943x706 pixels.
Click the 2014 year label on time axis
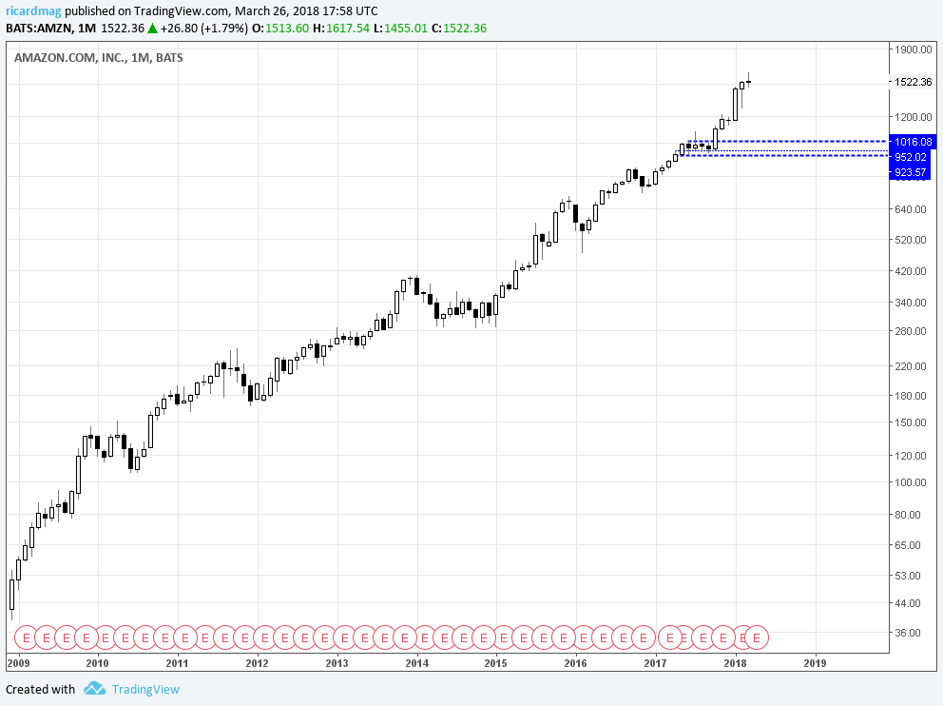[x=416, y=663]
